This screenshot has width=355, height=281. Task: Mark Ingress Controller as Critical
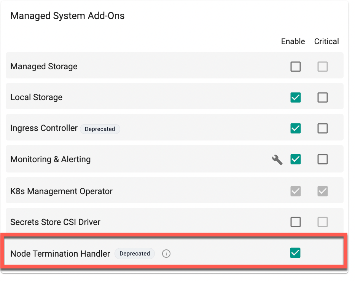(x=323, y=128)
